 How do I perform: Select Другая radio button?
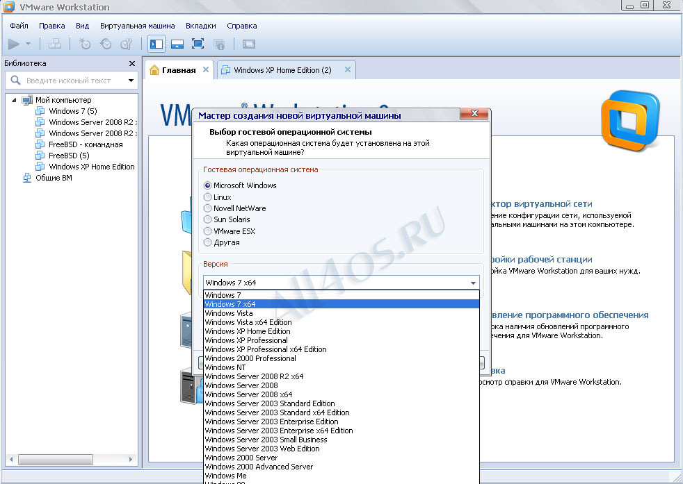pos(208,242)
